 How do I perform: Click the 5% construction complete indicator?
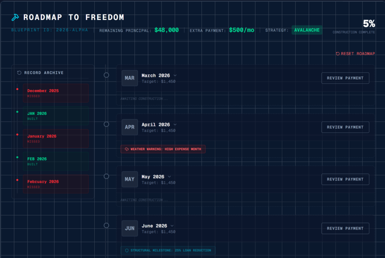coord(369,24)
